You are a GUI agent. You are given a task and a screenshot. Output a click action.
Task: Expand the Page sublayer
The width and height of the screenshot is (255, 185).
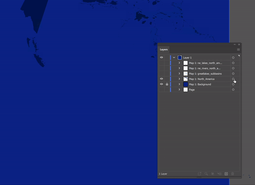click(x=179, y=90)
